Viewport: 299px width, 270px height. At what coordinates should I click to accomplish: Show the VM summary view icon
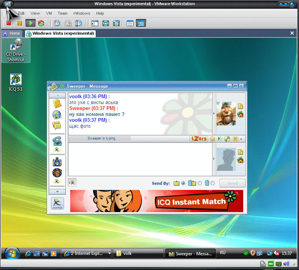(130, 23)
